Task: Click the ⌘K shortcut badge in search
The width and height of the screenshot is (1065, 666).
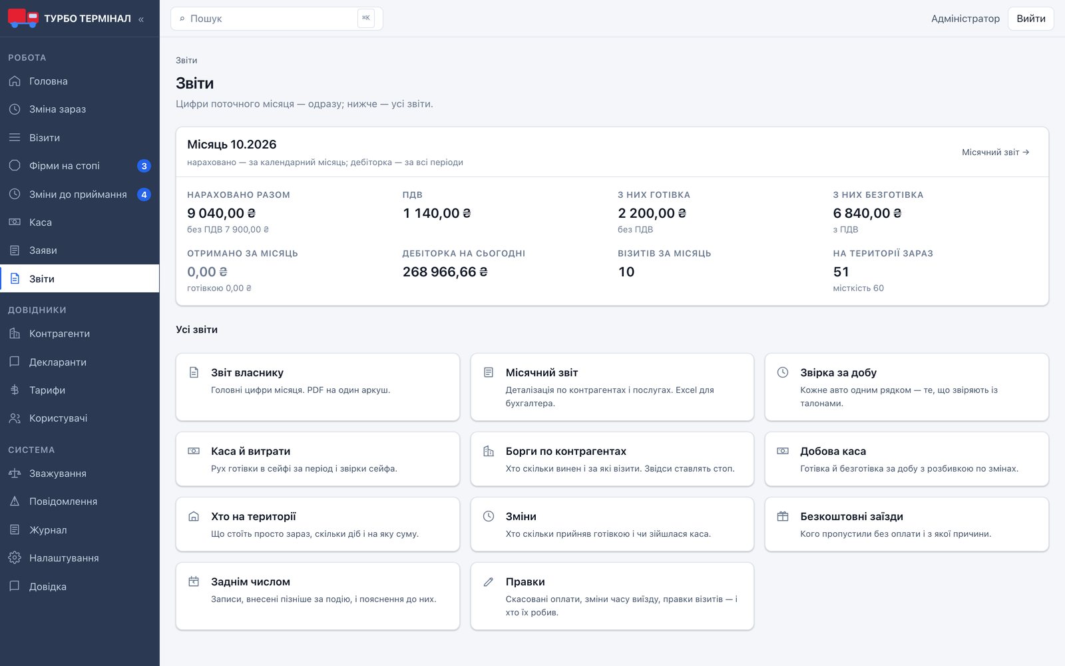Action: click(366, 18)
